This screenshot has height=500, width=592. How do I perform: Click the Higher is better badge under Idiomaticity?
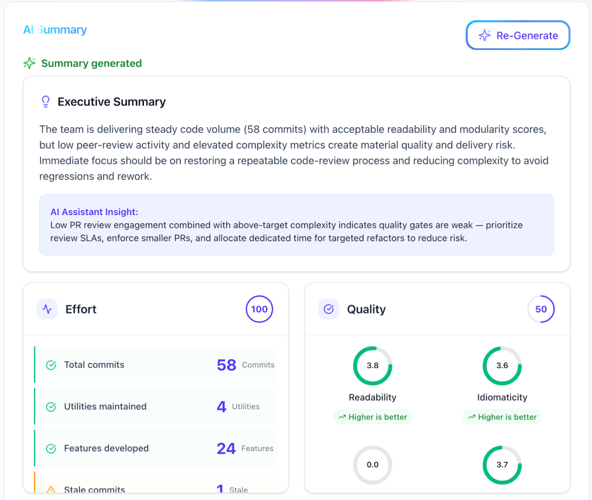click(502, 417)
